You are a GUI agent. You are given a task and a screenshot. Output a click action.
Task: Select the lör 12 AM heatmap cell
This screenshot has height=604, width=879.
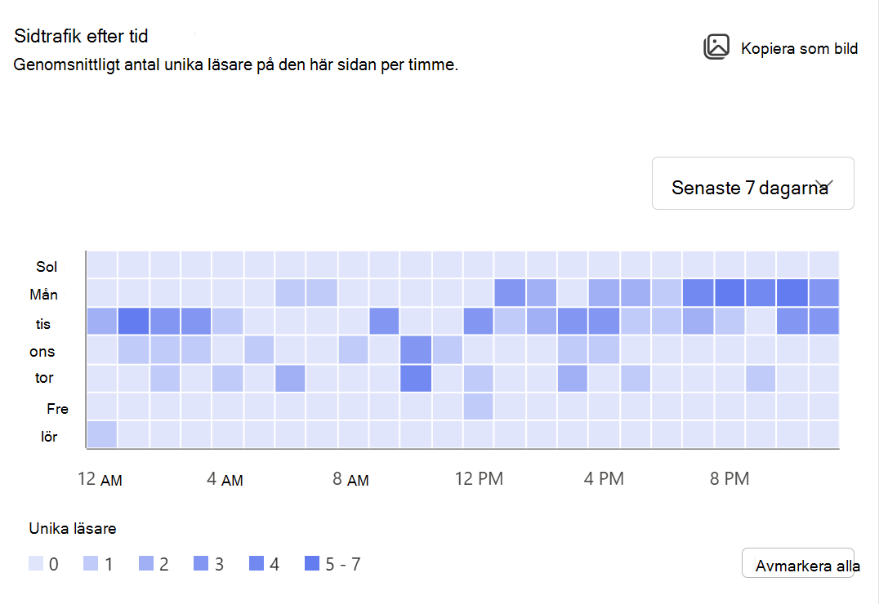tap(102, 434)
